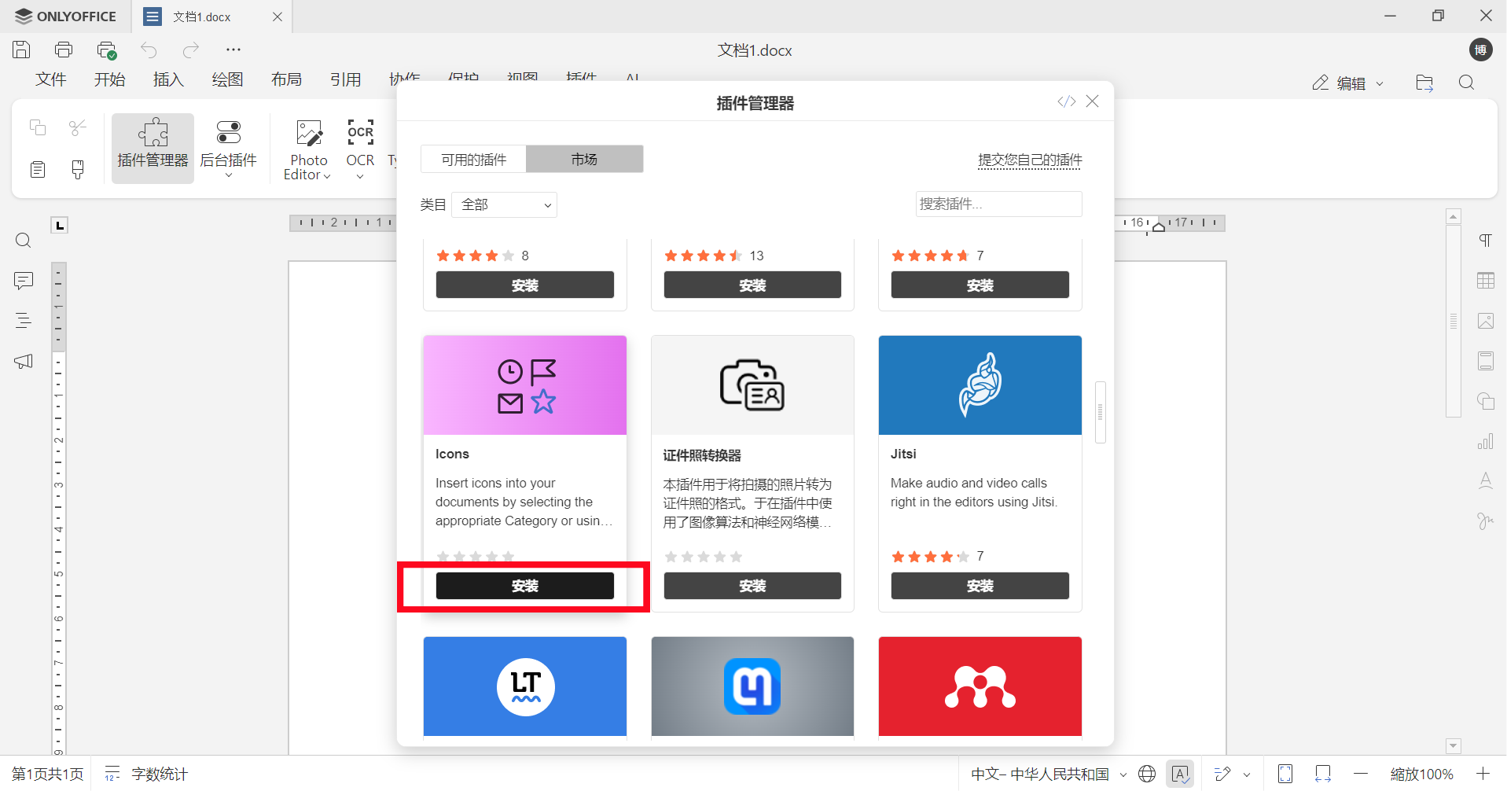Switch to the 可用的插件 tab

click(x=472, y=159)
